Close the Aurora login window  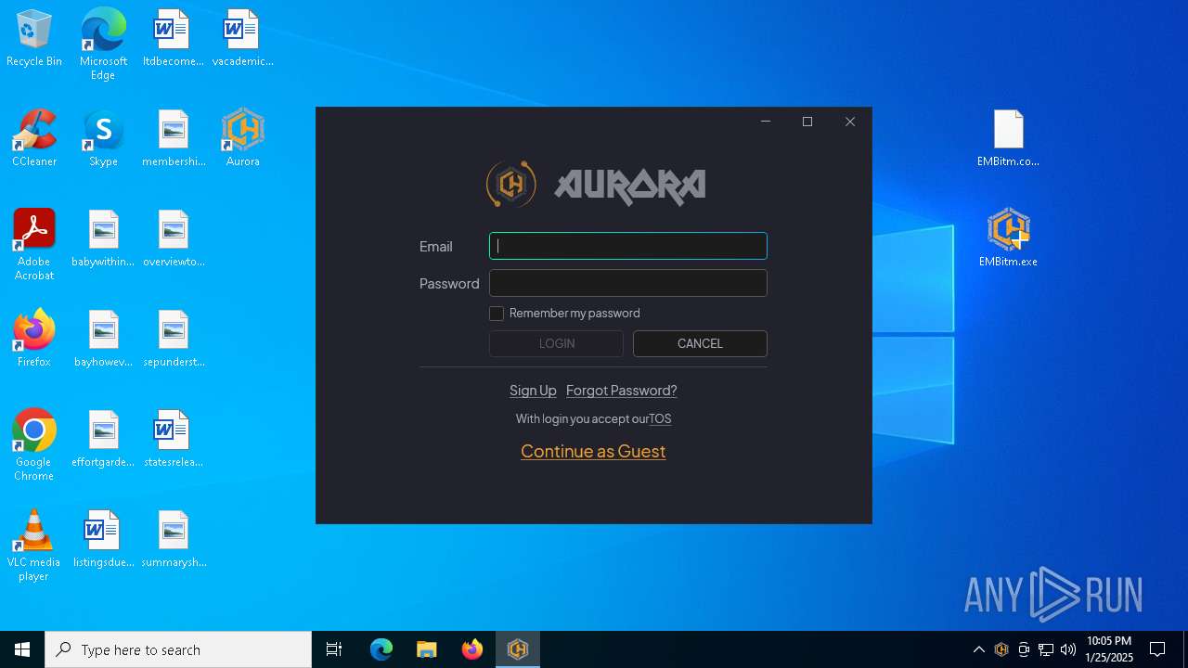click(x=850, y=122)
